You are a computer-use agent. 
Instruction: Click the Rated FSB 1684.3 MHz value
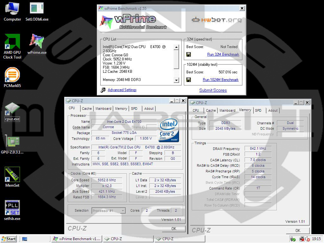click(107, 197)
